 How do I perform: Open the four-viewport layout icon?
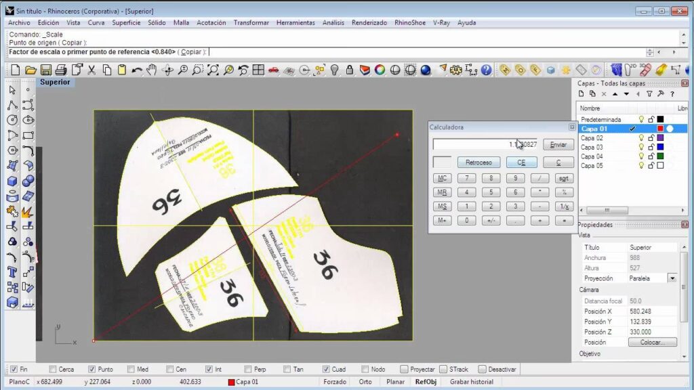pyautogui.click(x=258, y=70)
